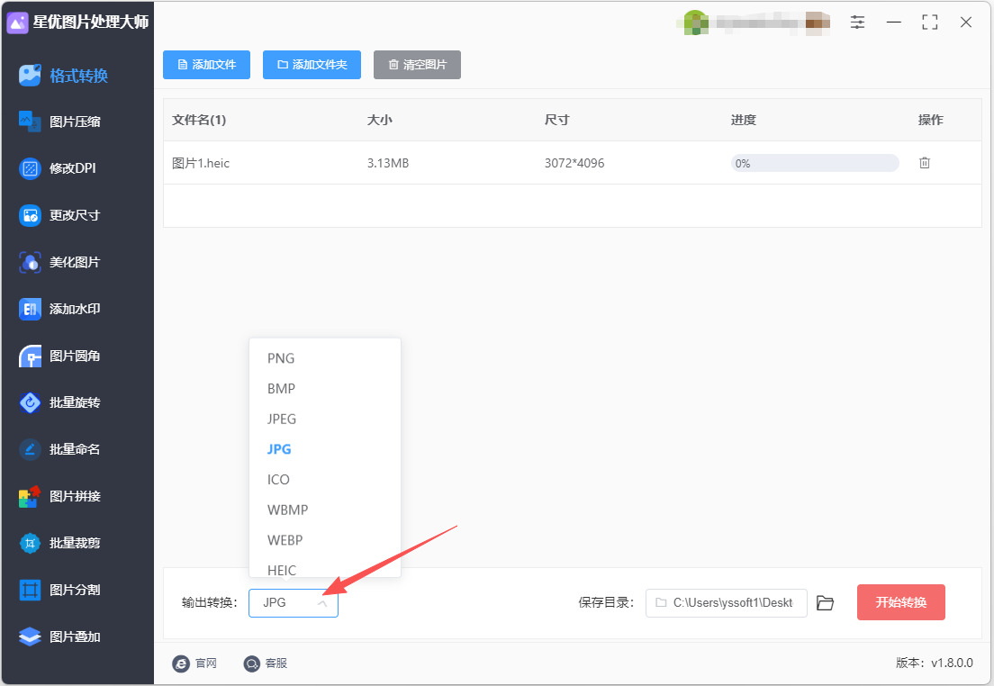Open the 官网 official website link
Viewport: 994px width, 686px height.
point(194,663)
